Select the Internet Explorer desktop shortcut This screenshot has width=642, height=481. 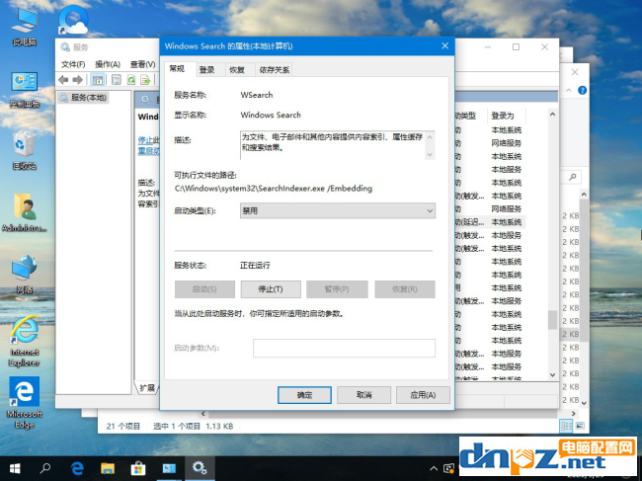point(25,341)
